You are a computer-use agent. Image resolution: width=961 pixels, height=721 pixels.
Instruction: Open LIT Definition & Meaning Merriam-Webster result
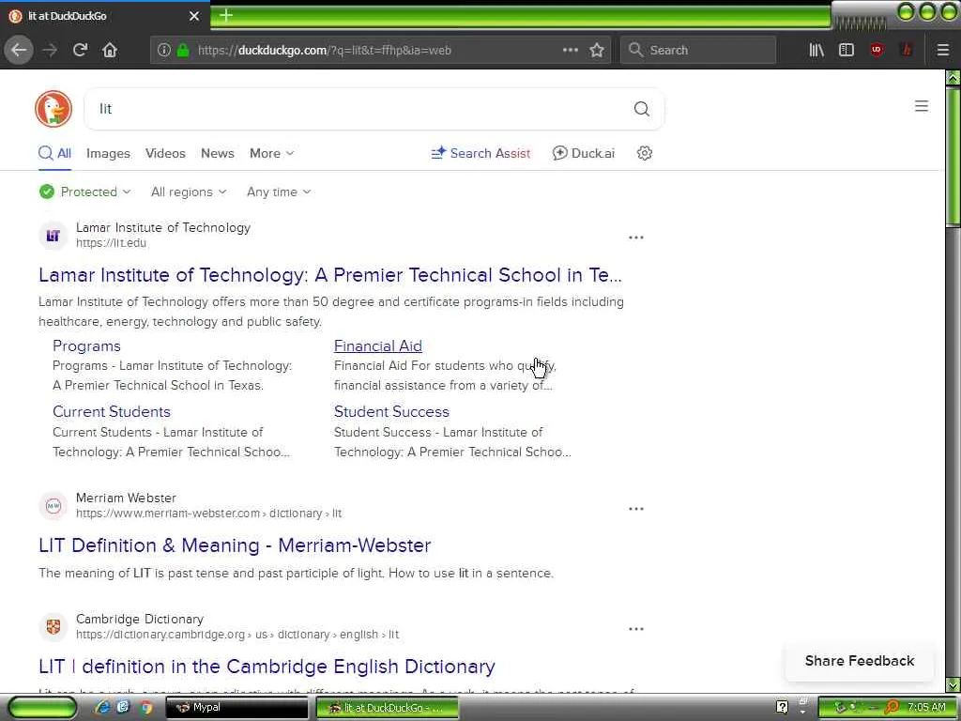(x=235, y=545)
